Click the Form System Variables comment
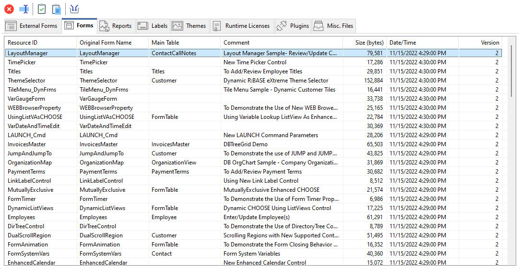520x269 pixels. tap(252, 254)
